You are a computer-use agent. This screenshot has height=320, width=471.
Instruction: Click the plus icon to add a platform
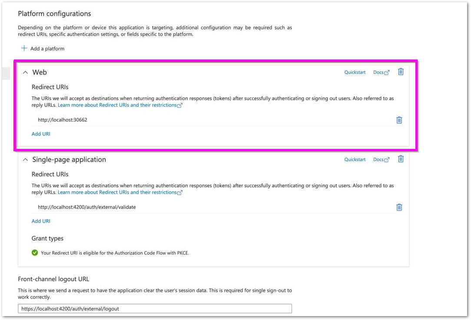coord(24,48)
